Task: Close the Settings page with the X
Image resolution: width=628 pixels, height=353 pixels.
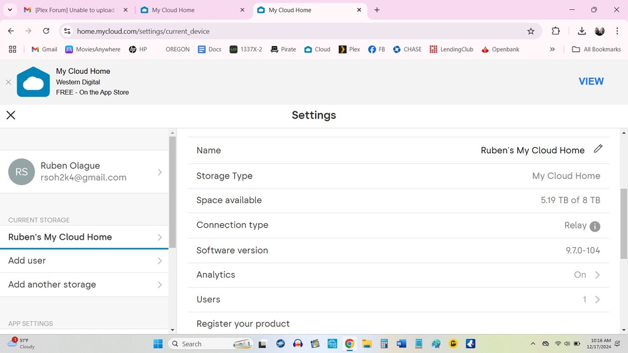Action: pyautogui.click(x=11, y=115)
